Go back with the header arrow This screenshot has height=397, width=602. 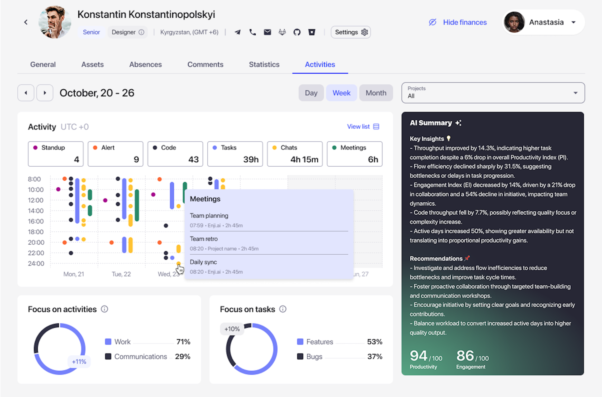pyautogui.click(x=26, y=22)
